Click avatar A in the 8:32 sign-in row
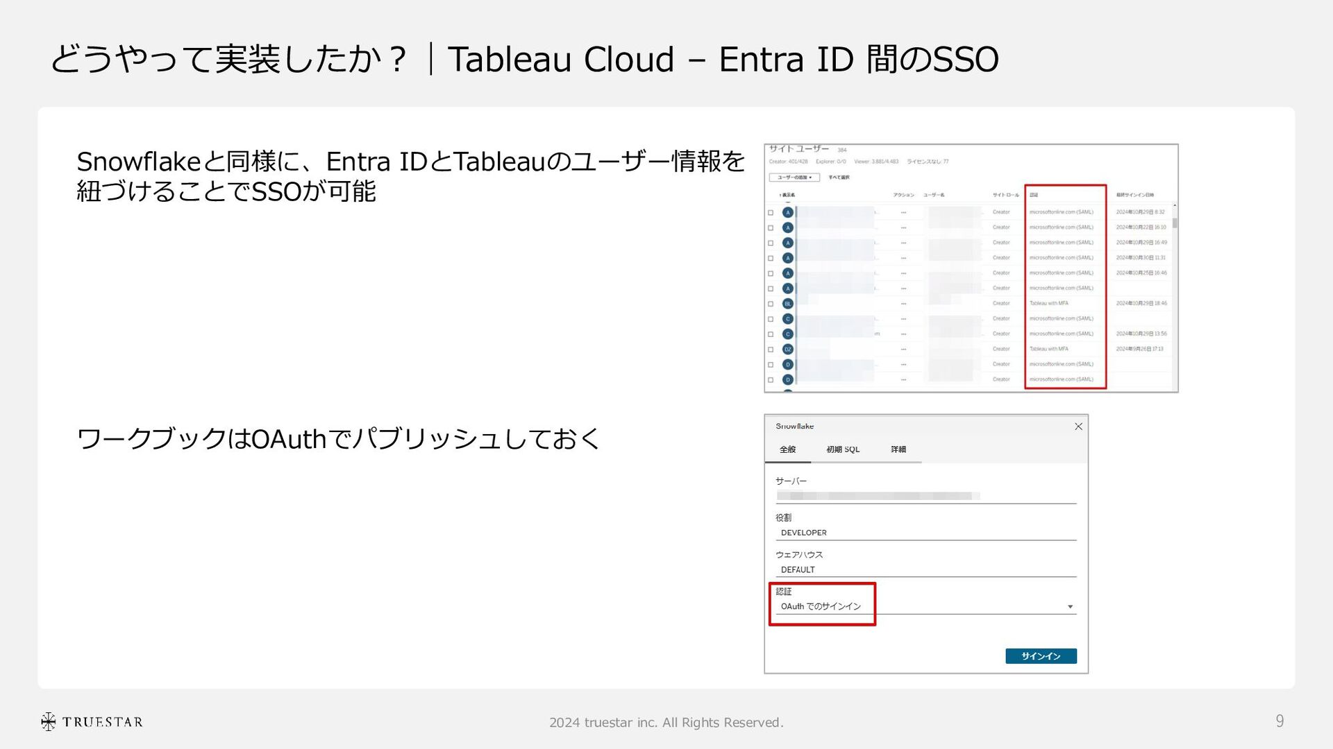1333x749 pixels. pos(787,212)
